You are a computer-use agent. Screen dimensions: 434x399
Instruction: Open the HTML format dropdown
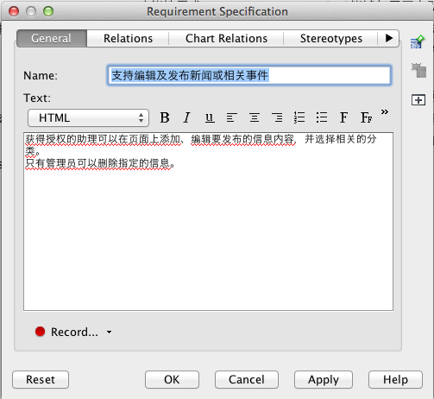(88, 117)
